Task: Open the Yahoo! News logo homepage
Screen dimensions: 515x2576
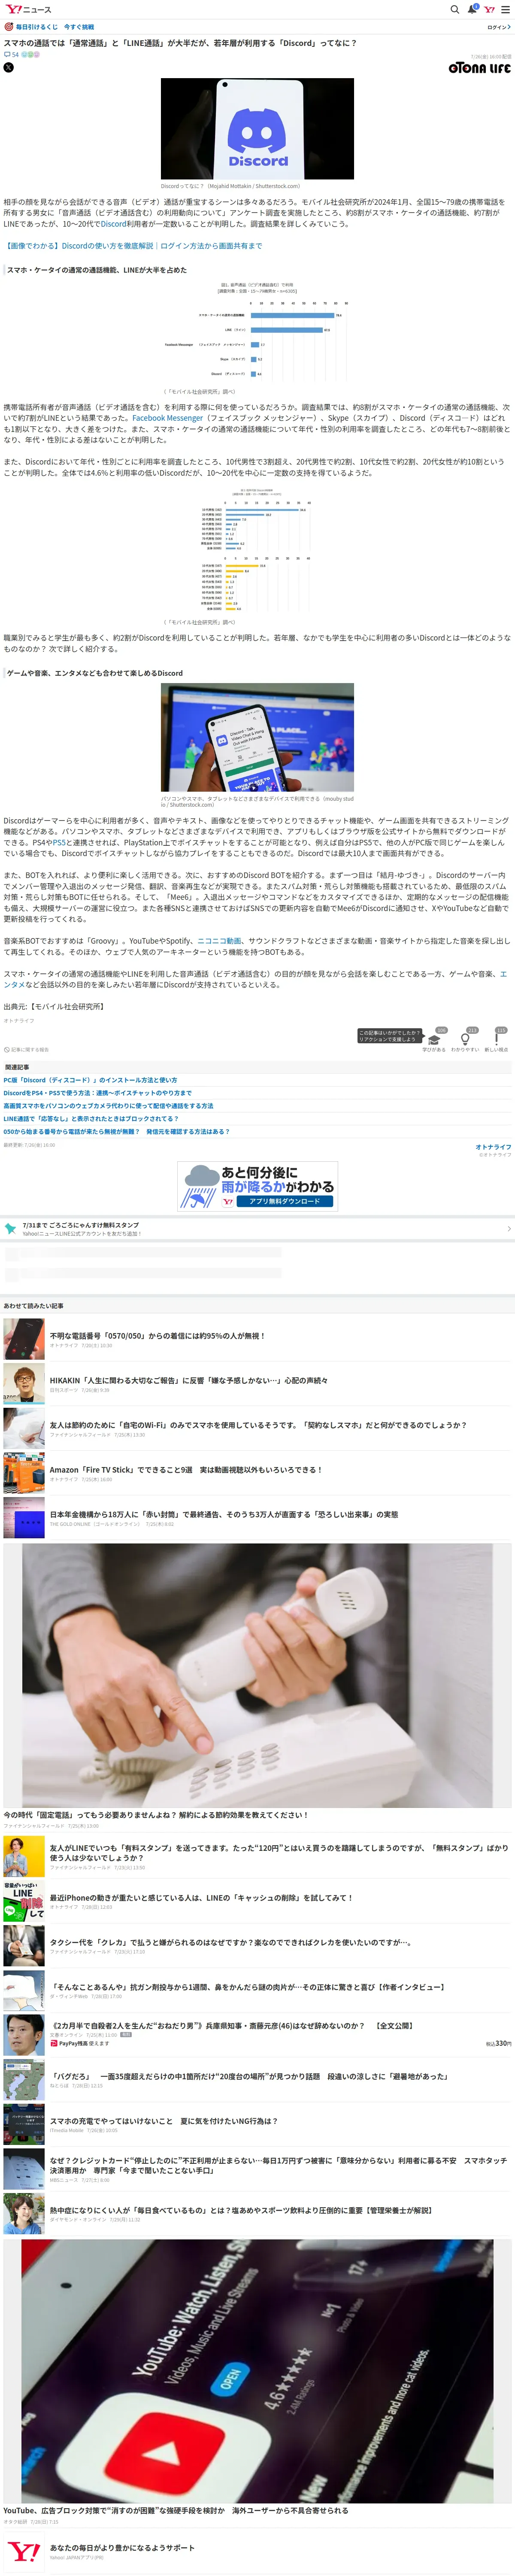Action: (28, 9)
